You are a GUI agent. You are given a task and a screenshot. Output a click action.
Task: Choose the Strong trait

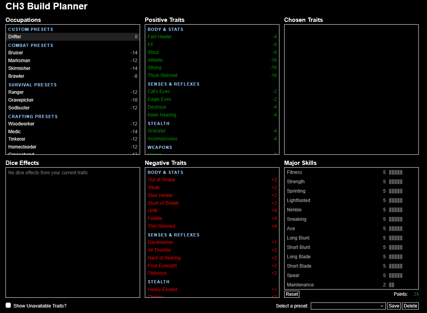coord(212,68)
